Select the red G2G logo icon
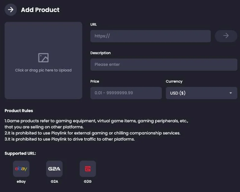 pos(87,169)
